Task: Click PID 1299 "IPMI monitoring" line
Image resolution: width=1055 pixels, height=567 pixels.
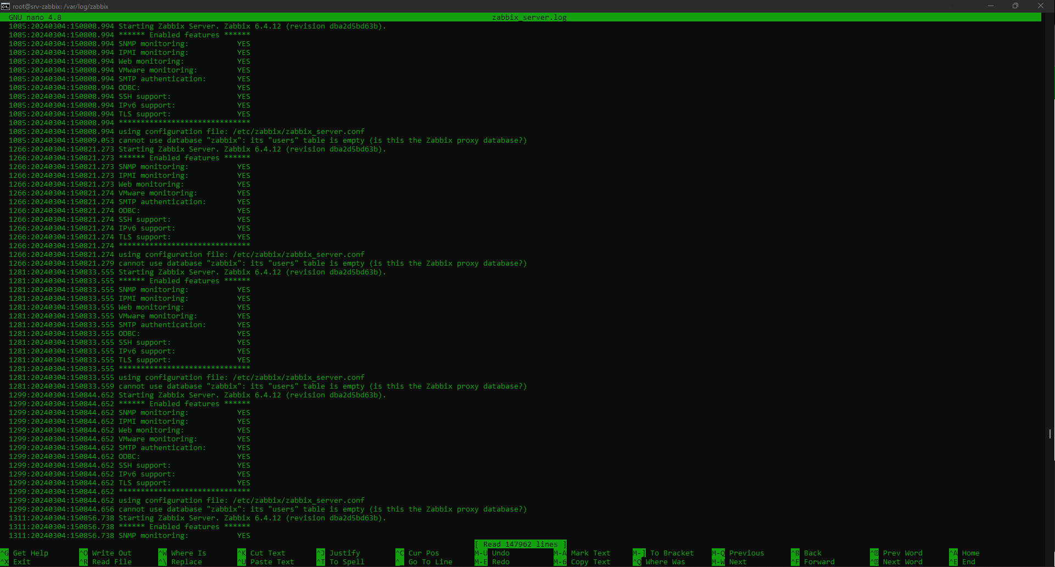Action: tap(130, 422)
